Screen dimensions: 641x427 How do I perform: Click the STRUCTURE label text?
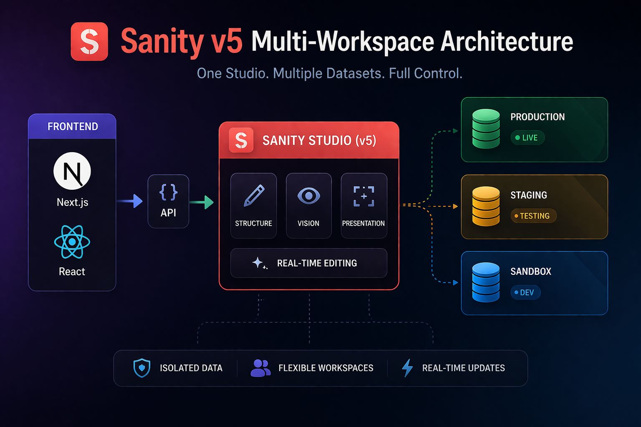pos(253,224)
